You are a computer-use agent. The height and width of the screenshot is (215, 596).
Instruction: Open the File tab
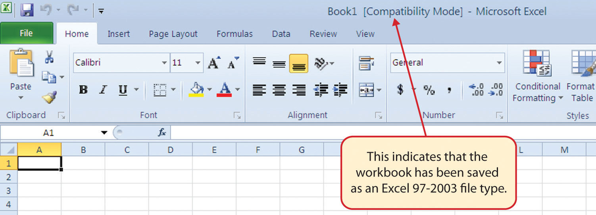coord(27,33)
